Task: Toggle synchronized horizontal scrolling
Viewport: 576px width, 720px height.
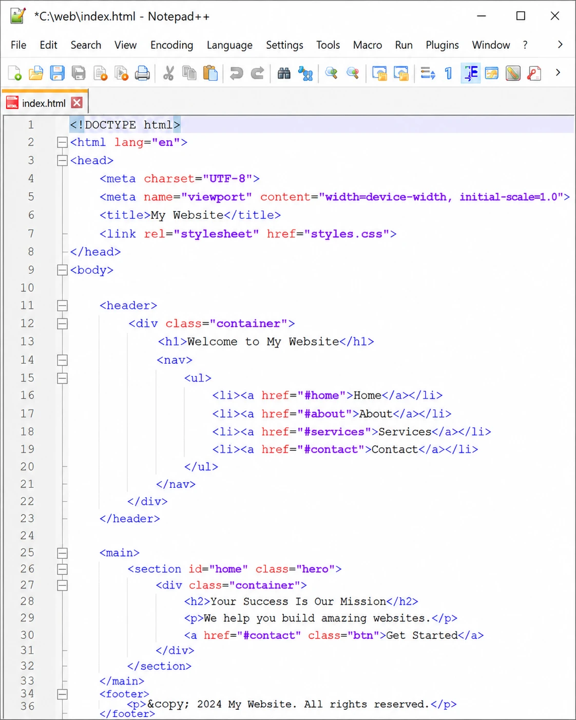Action: (x=401, y=73)
